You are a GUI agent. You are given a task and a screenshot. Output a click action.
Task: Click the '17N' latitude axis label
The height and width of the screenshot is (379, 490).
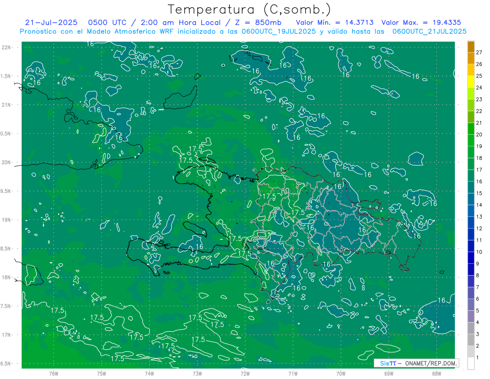[x=7, y=335]
